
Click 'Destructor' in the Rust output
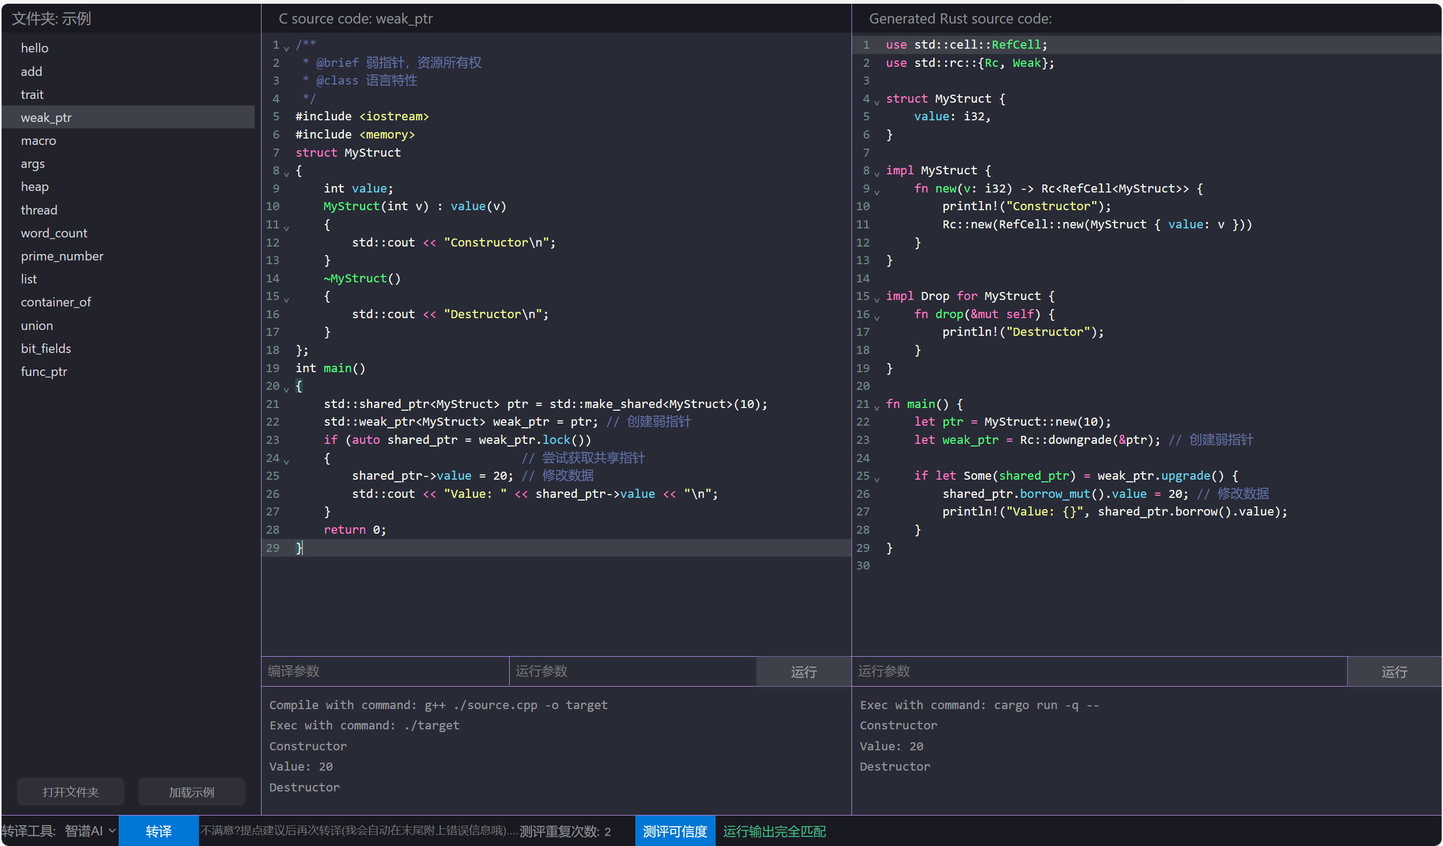(x=895, y=766)
